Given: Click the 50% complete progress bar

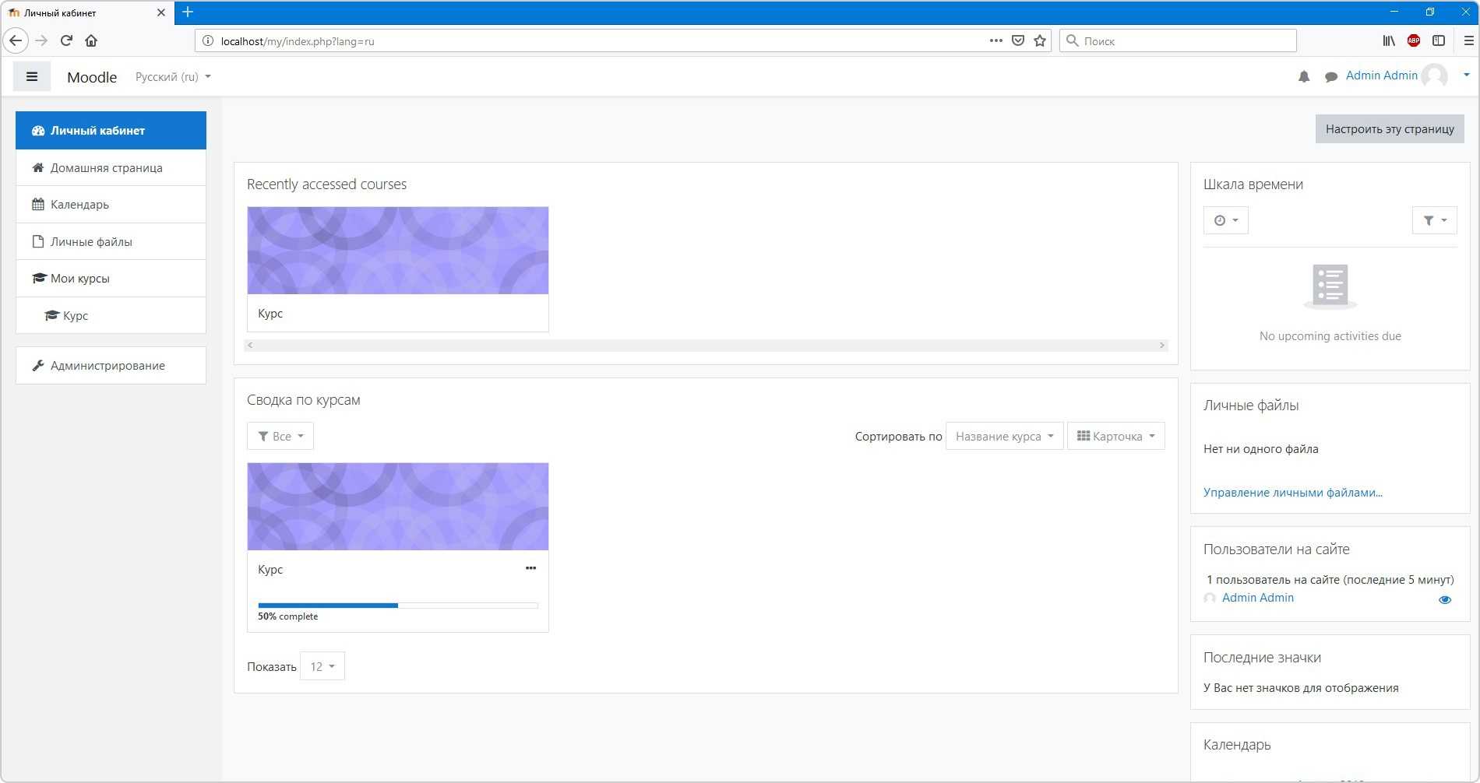Looking at the screenshot, I should 397,605.
